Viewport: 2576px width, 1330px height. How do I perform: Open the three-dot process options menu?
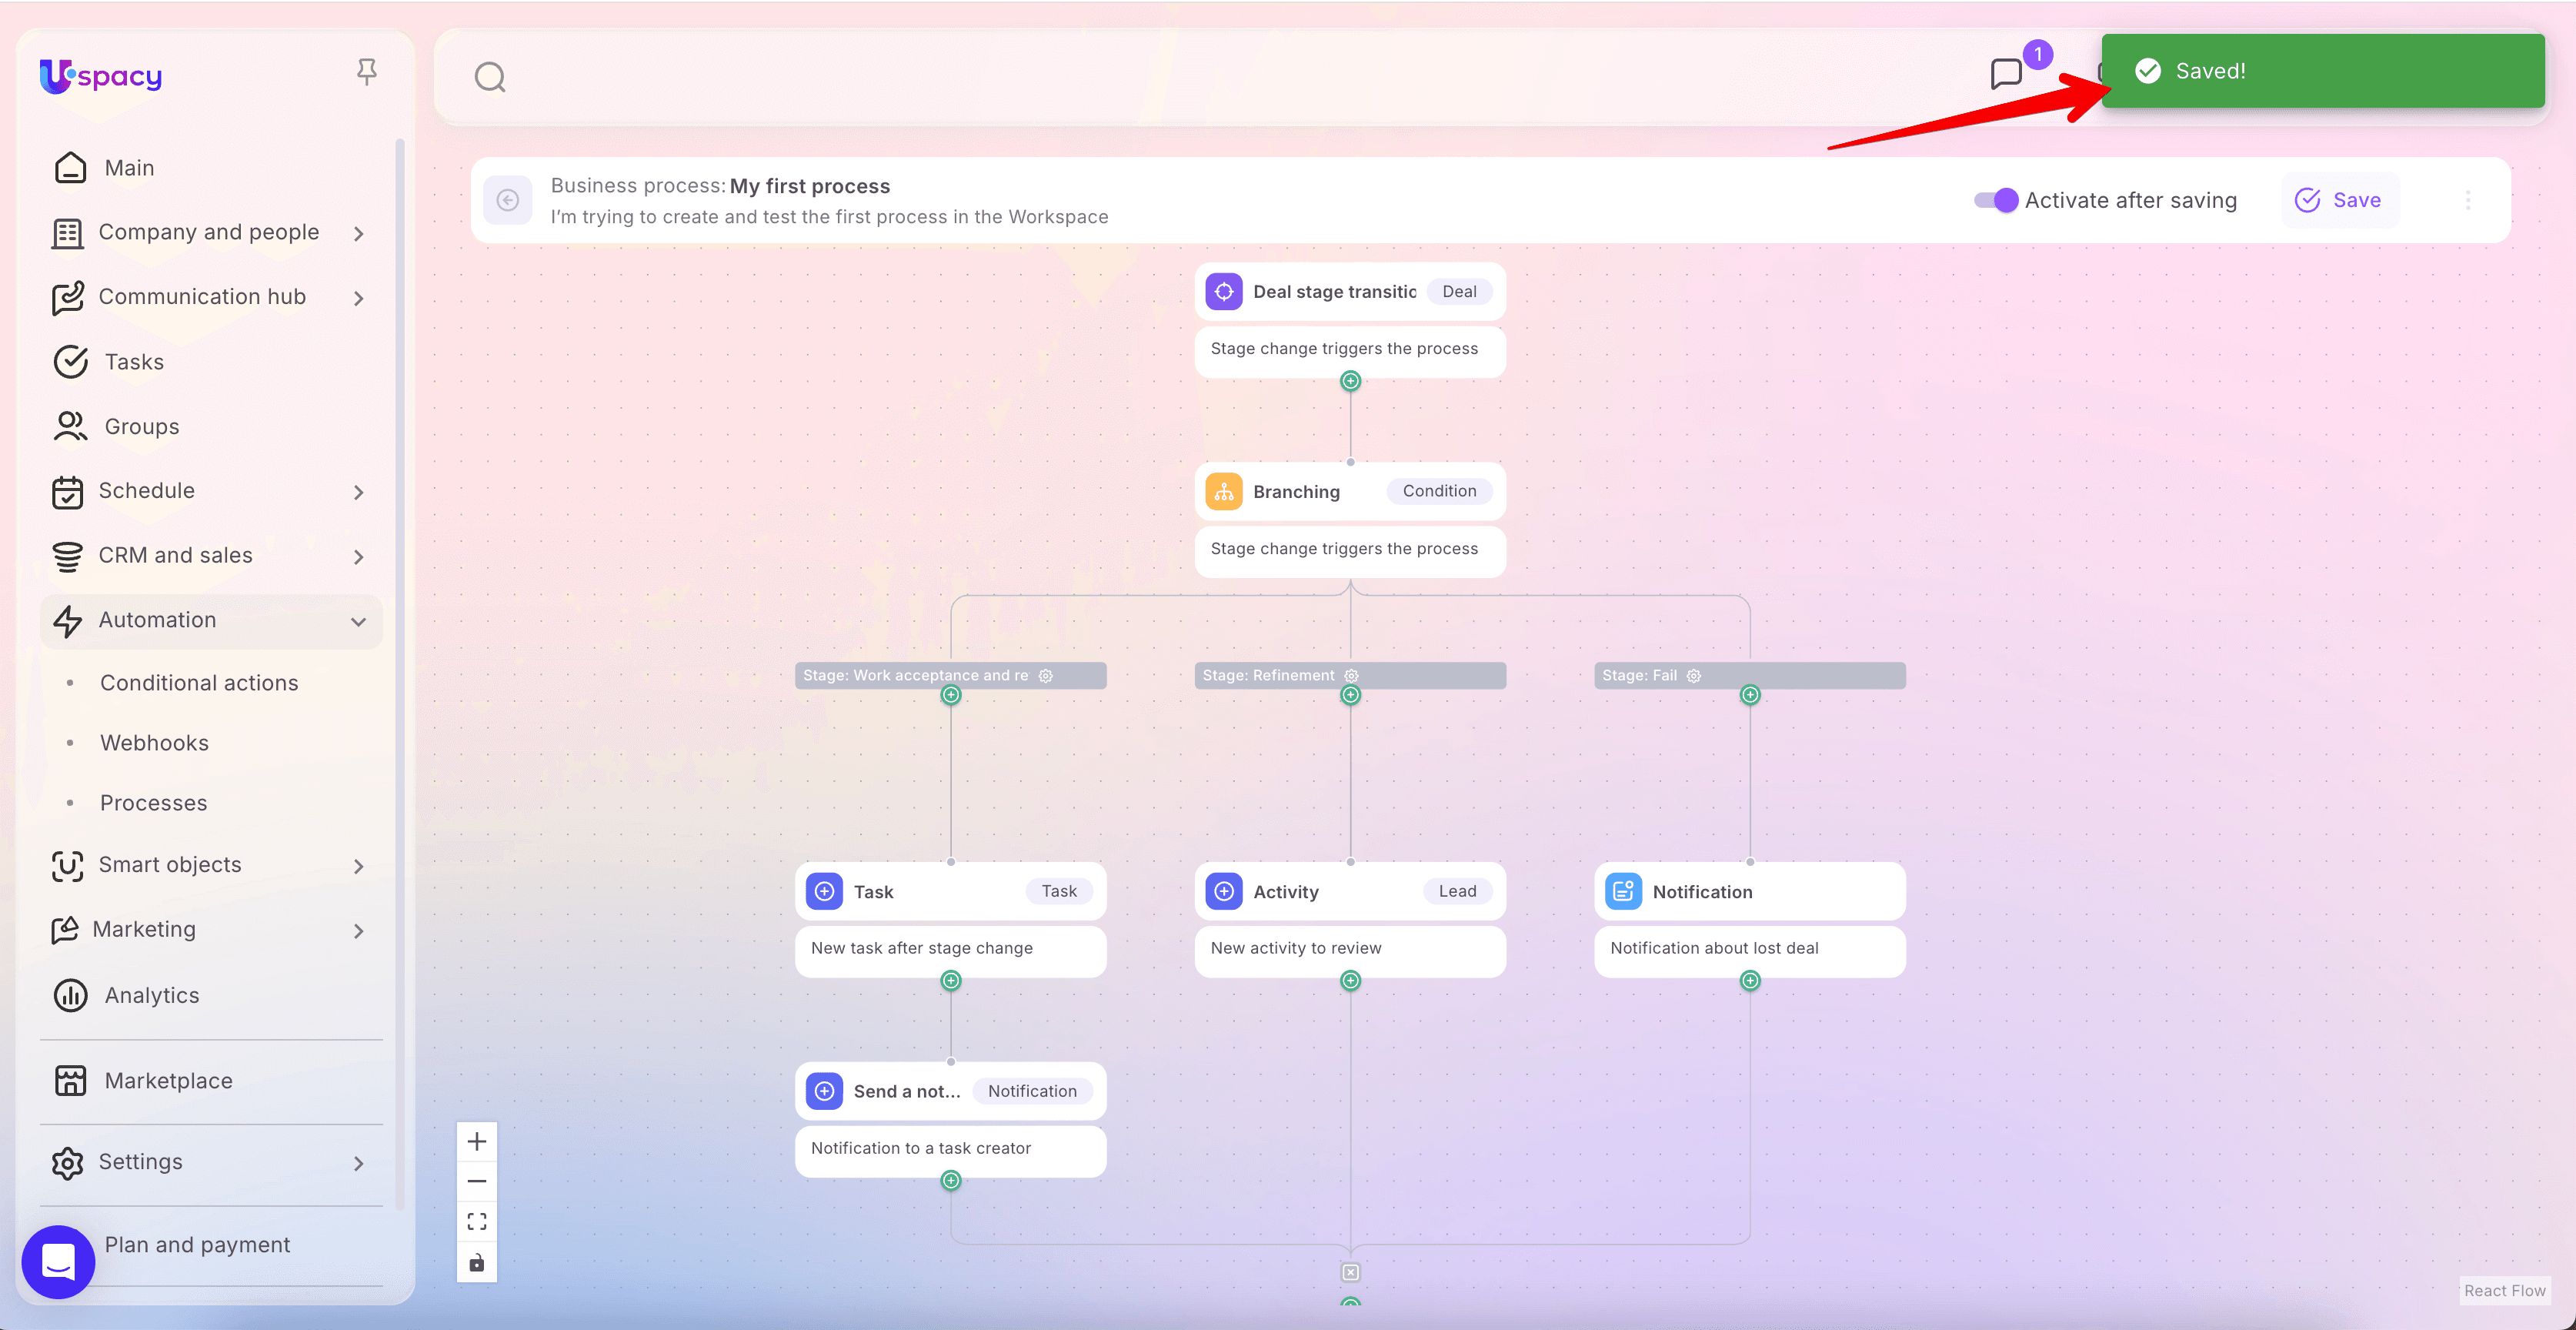[x=2467, y=200]
